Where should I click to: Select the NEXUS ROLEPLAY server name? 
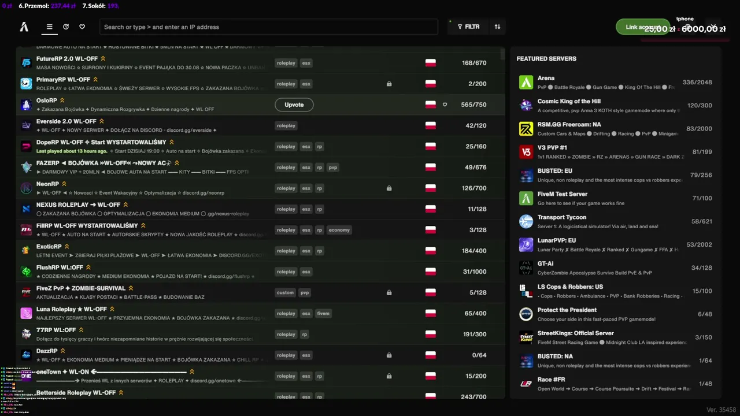[x=78, y=205]
